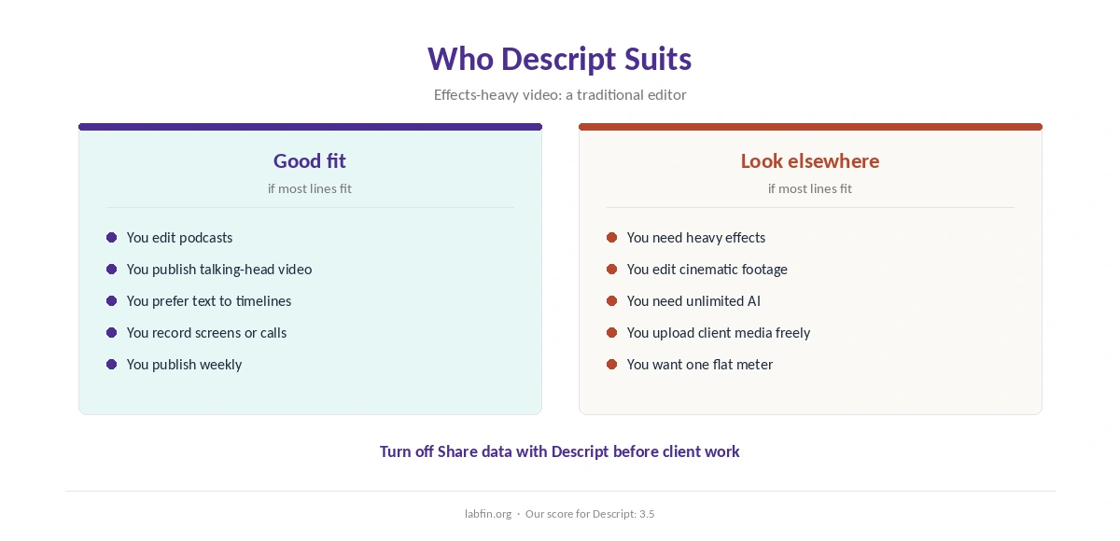This screenshot has width=1120, height=541.
Task: Select the 'Look elsewhere' card heading
Action: pos(810,160)
